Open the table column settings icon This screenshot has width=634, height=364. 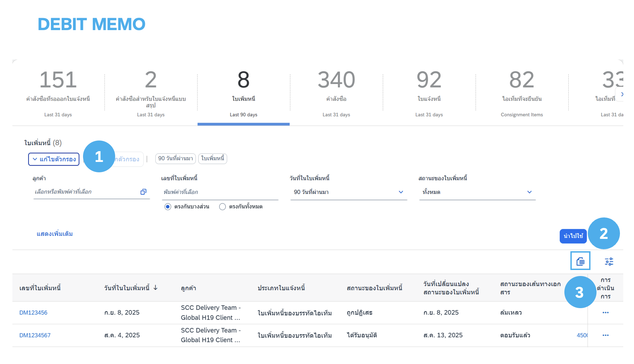point(609,261)
